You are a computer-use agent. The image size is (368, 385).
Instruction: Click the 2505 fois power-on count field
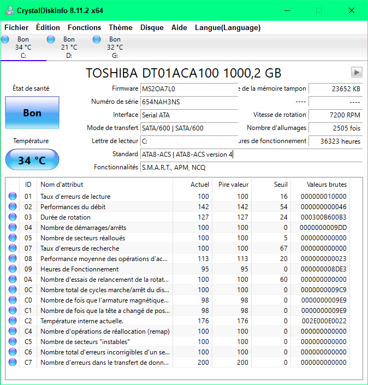click(x=335, y=128)
